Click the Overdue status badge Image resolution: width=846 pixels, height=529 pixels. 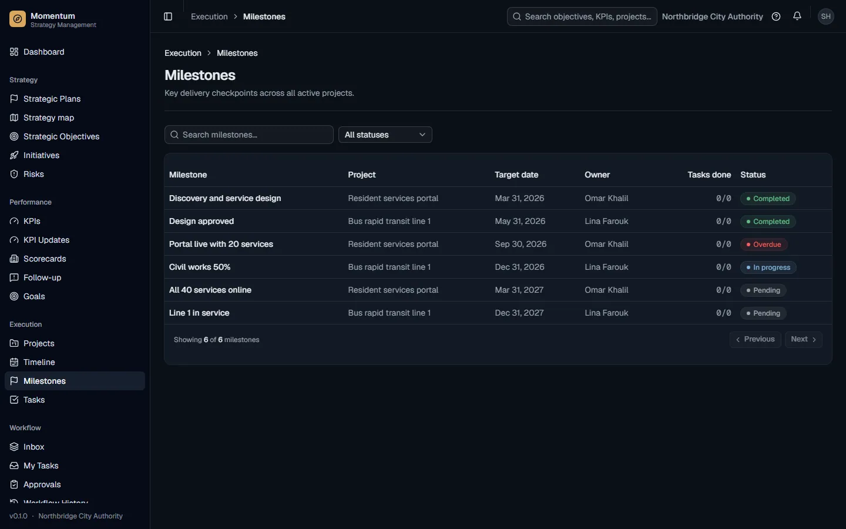[764, 245]
